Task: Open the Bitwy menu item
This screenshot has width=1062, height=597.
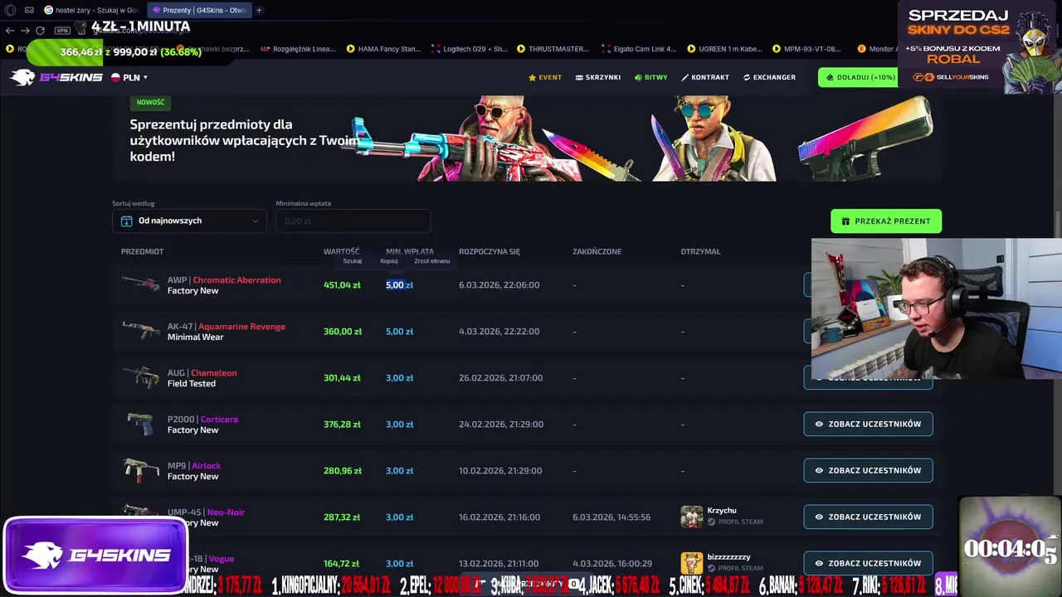Action: (x=650, y=77)
